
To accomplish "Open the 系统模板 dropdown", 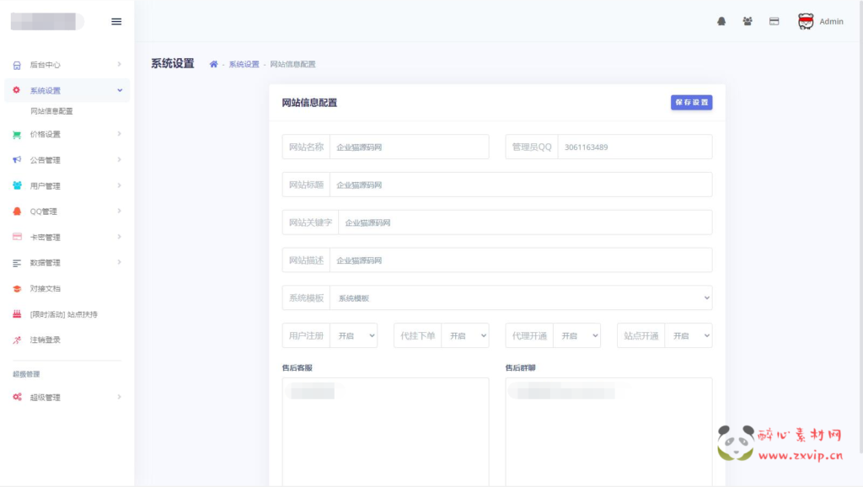I will [x=520, y=298].
